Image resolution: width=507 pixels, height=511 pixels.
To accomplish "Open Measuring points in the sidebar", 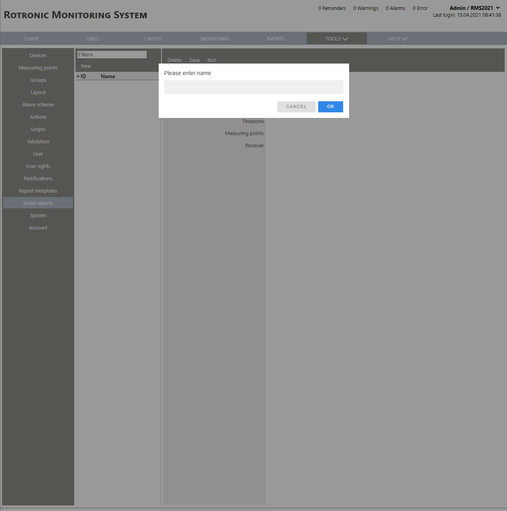I will (x=38, y=67).
